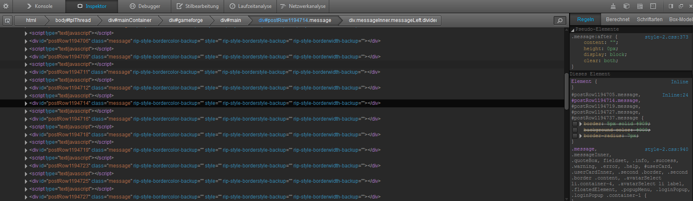Collapse the Pseudo-Elemente section

point(572,29)
